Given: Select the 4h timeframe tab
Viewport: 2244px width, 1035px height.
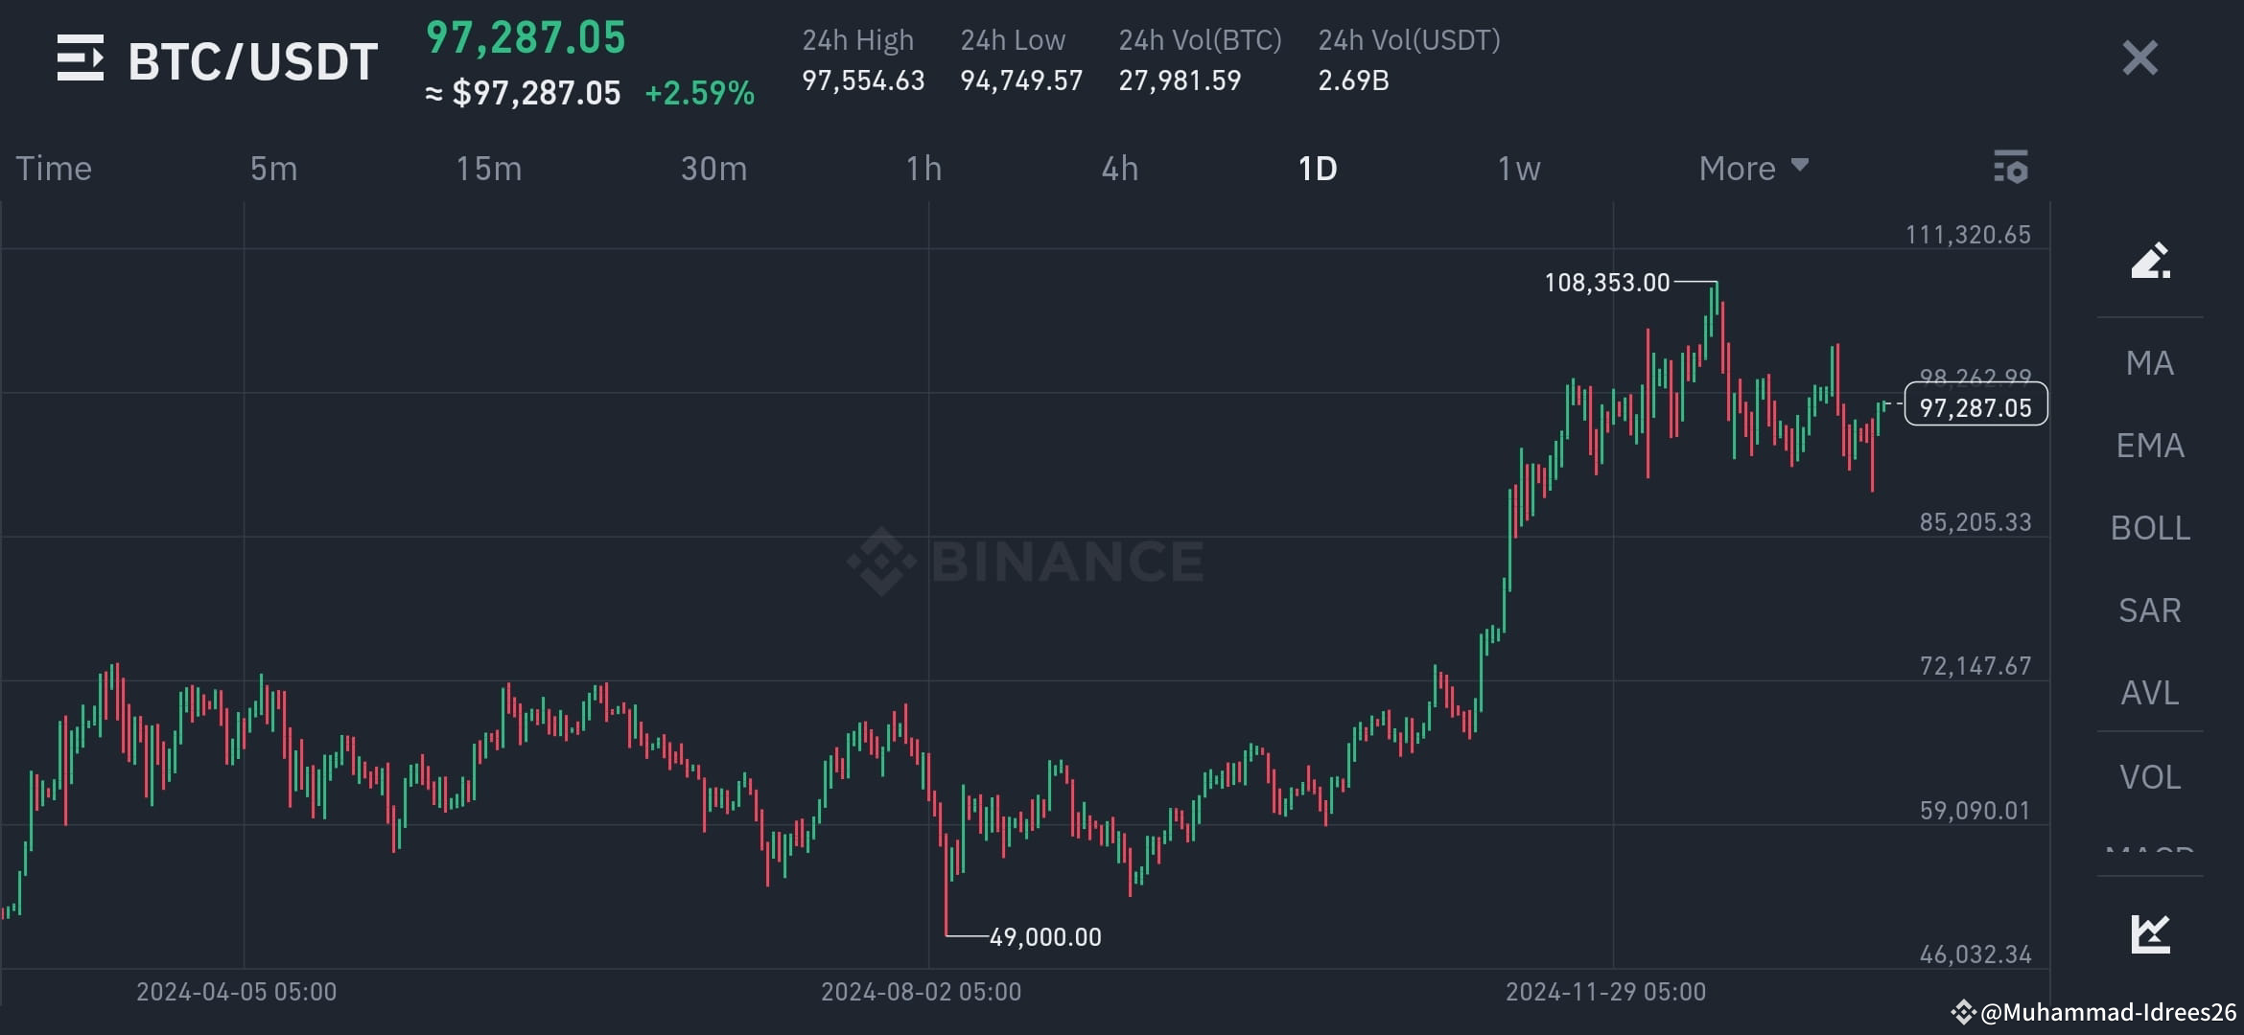Looking at the screenshot, I should (x=1118, y=168).
